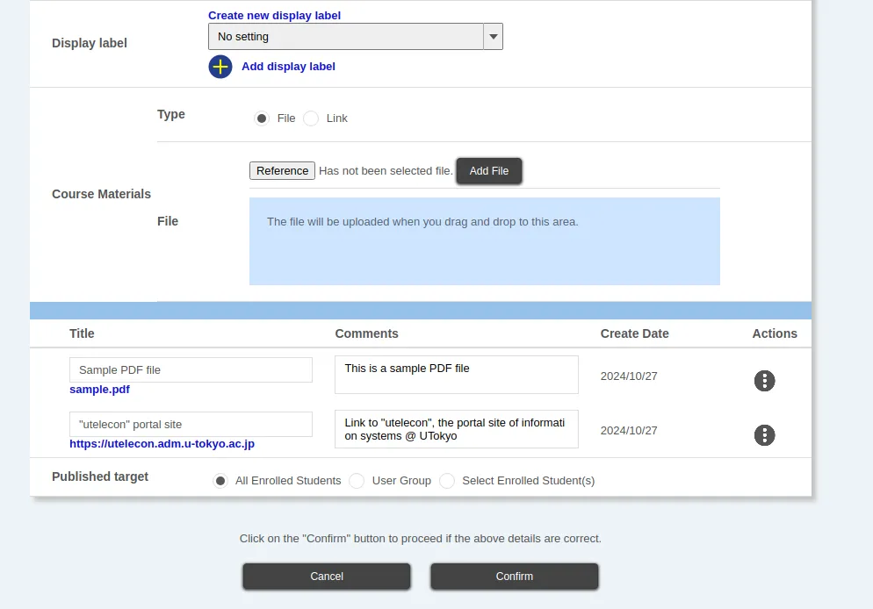The image size is (873, 609).
Task: Click the Cancel button
Action: pos(327,577)
